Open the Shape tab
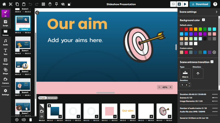 coord(5,71)
